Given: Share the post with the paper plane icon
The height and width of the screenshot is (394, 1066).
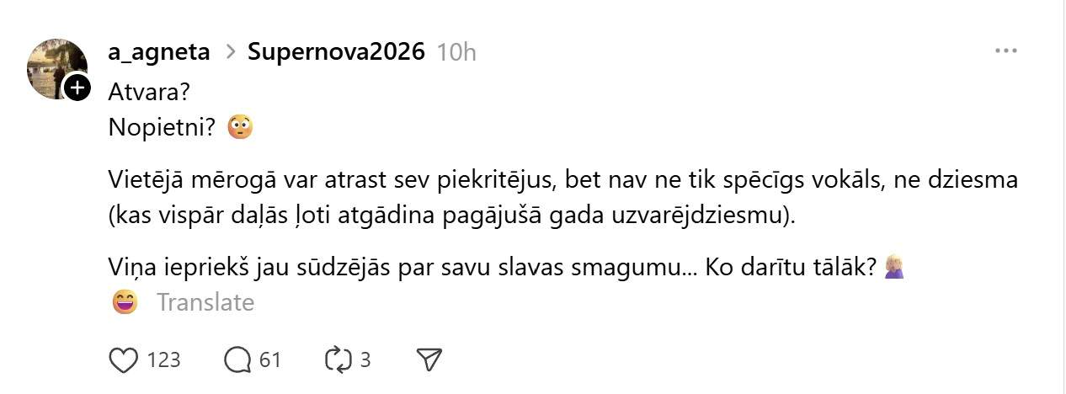Looking at the screenshot, I should pyautogui.click(x=429, y=360).
